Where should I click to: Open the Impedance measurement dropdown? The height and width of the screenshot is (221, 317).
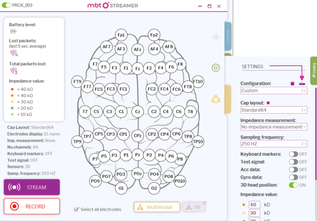[x=274, y=127]
